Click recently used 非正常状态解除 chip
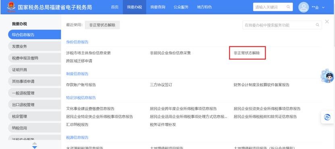This screenshot has height=149, width=335. coord(102,25)
